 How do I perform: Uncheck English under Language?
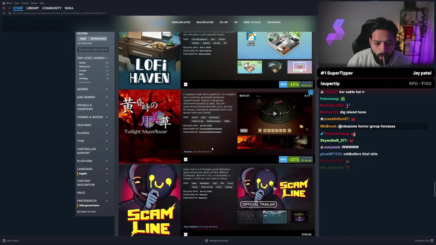coord(83,174)
